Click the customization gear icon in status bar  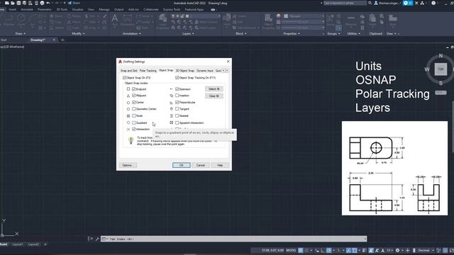397,250
